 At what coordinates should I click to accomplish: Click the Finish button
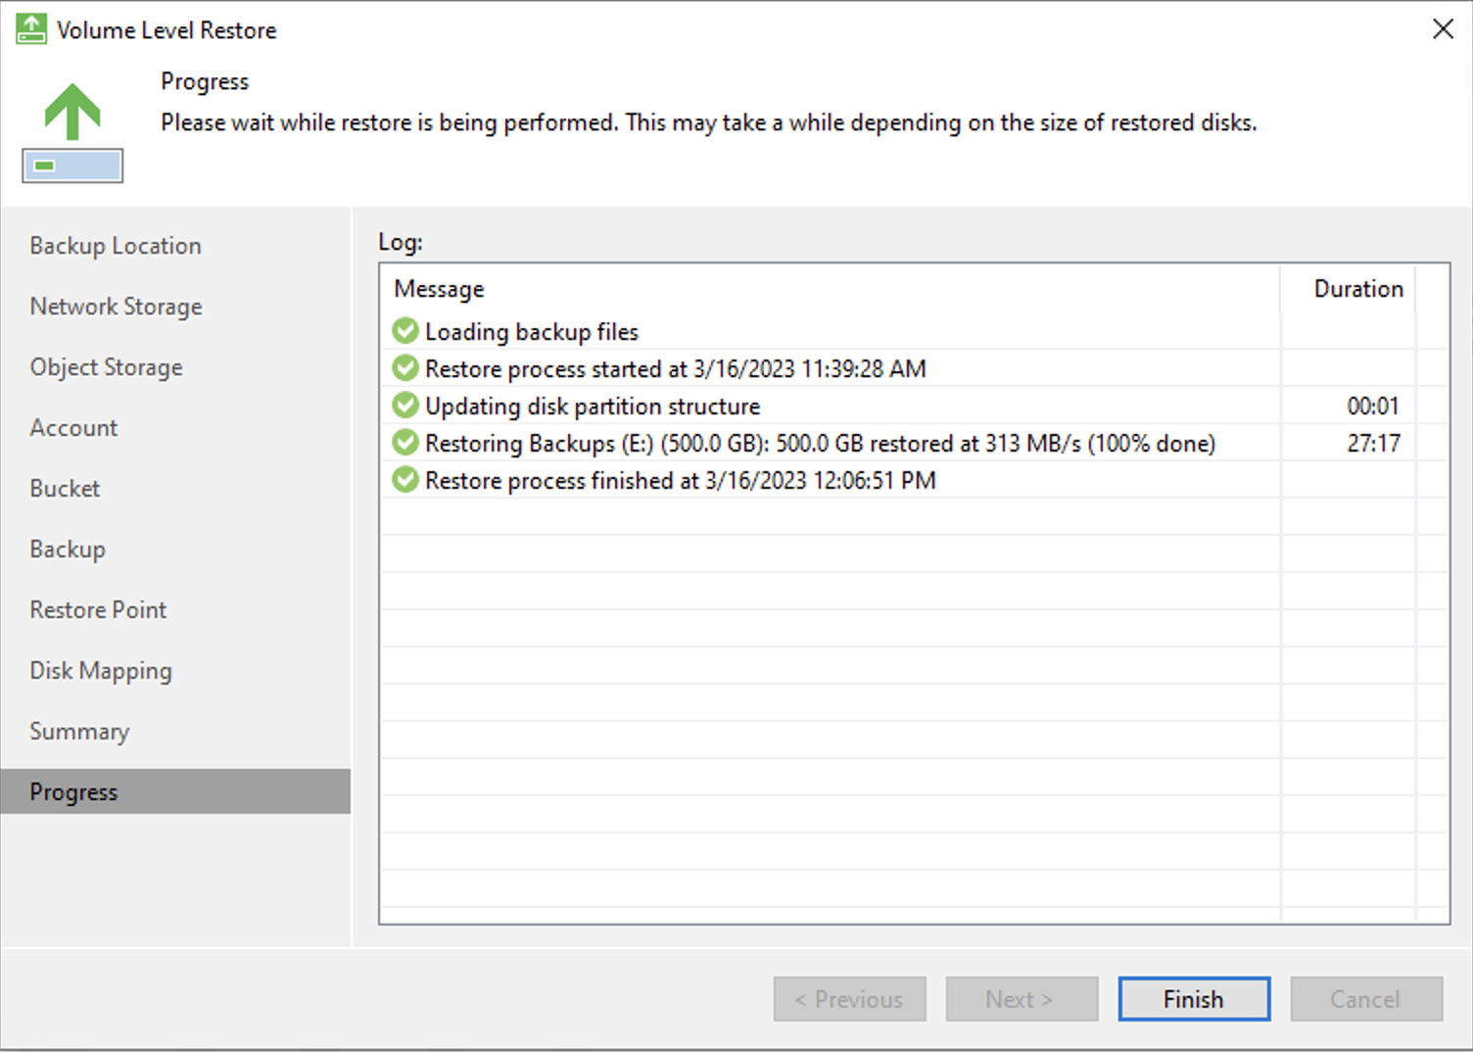1194,999
